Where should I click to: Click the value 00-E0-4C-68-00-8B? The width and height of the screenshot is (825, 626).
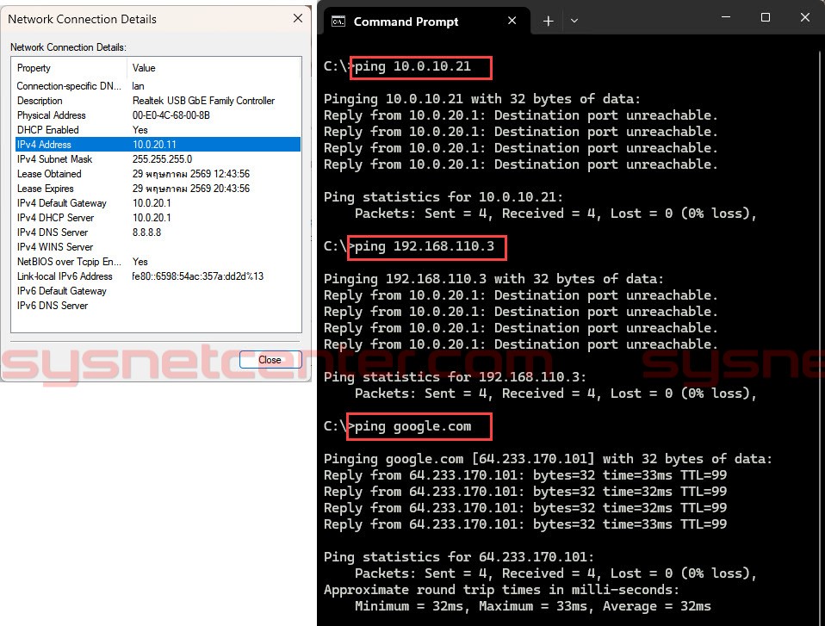[171, 115]
